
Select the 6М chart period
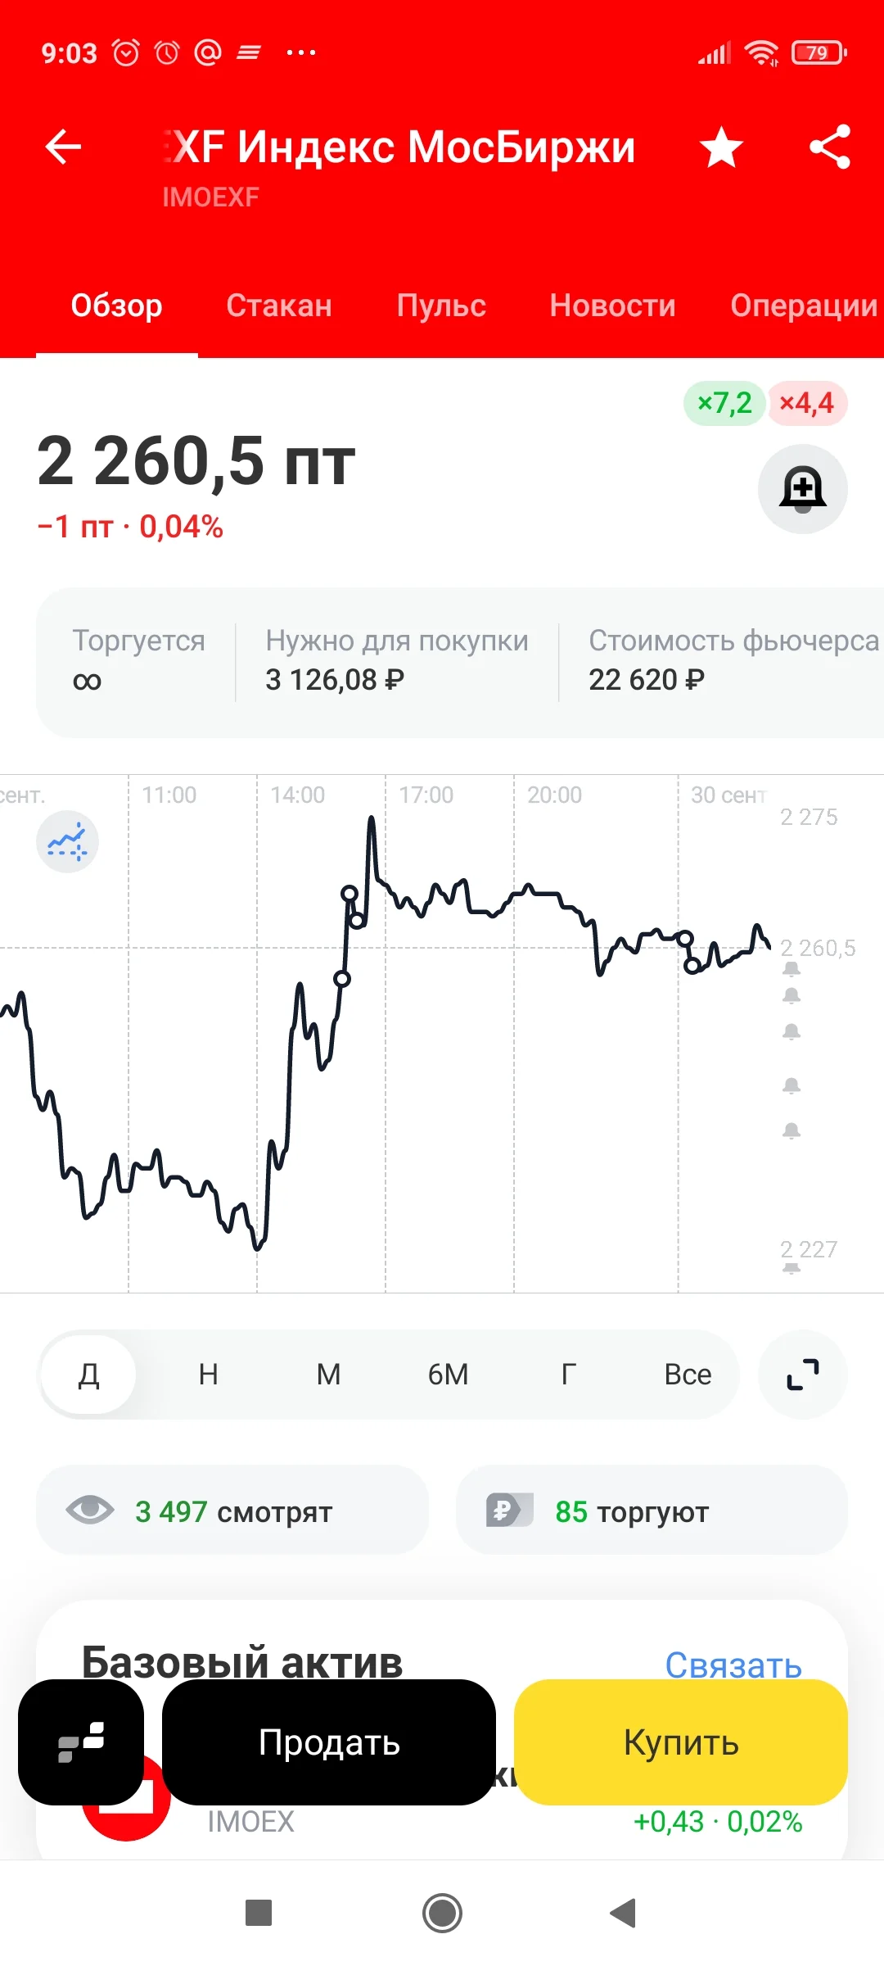tap(449, 1375)
